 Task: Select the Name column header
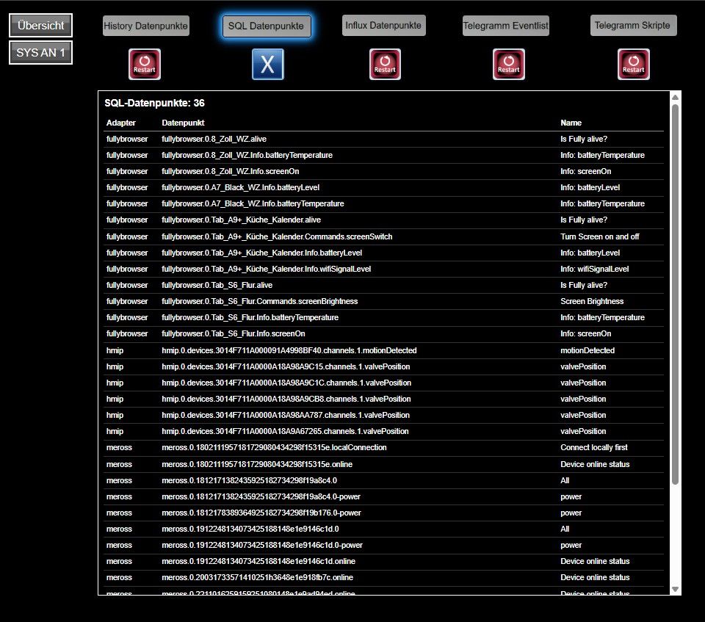click(571, 123)
